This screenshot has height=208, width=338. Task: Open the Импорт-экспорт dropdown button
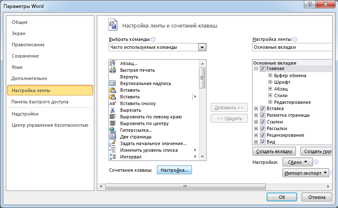(x=306, y=173)
